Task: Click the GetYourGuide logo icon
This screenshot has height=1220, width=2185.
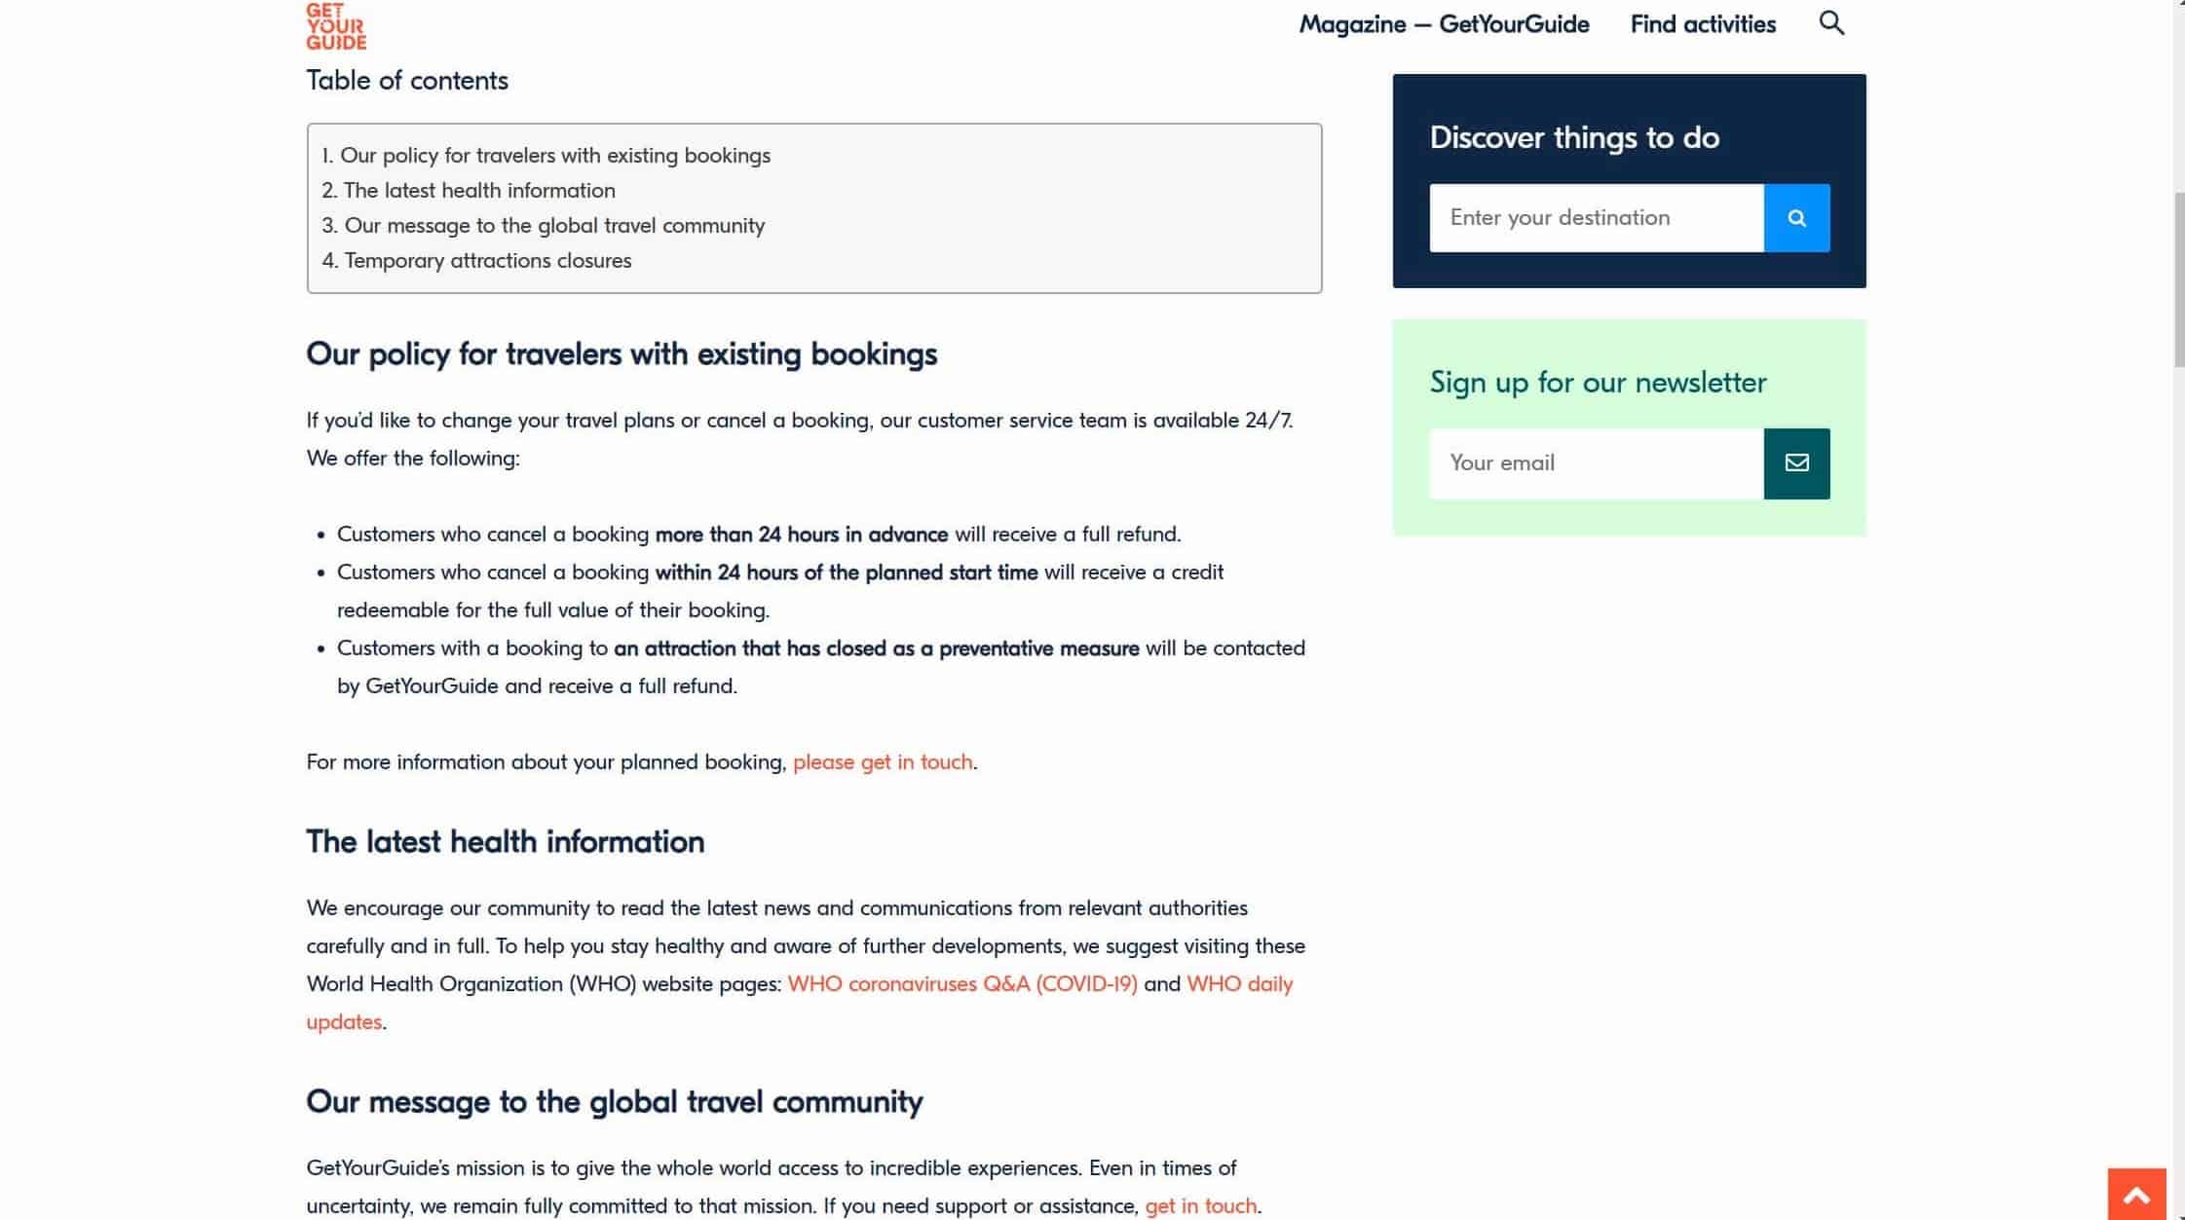Action: 333,25
